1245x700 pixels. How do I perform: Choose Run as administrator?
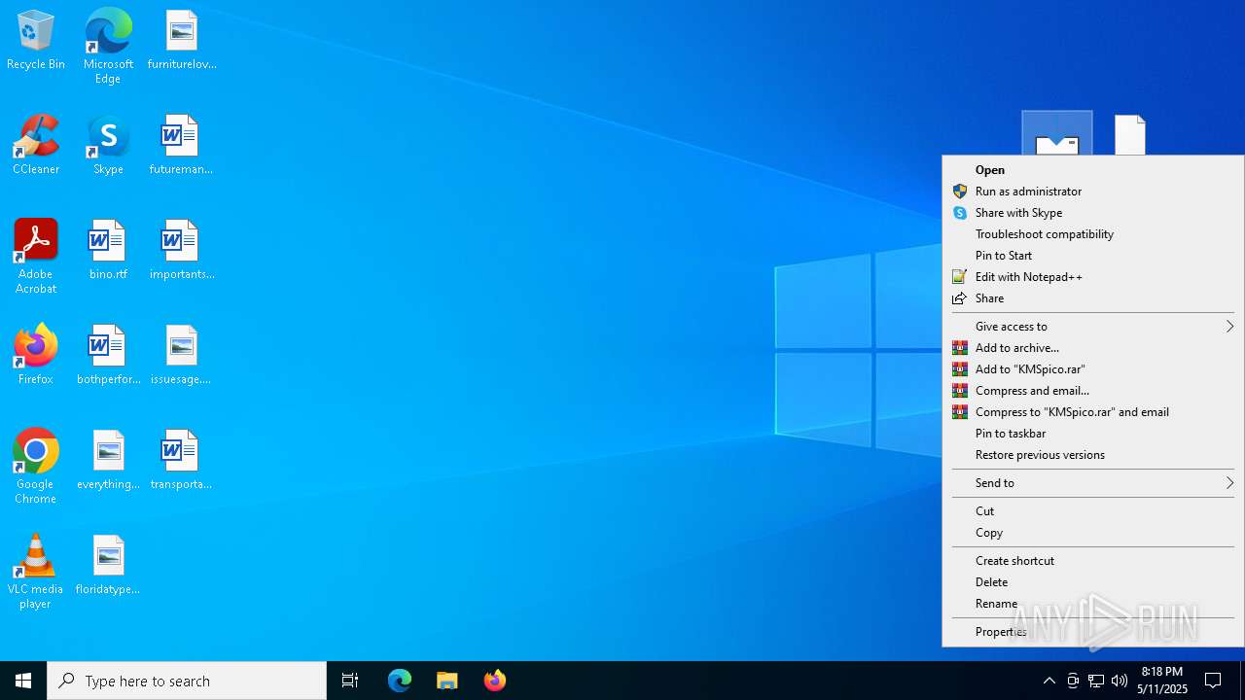point(1093,192)
